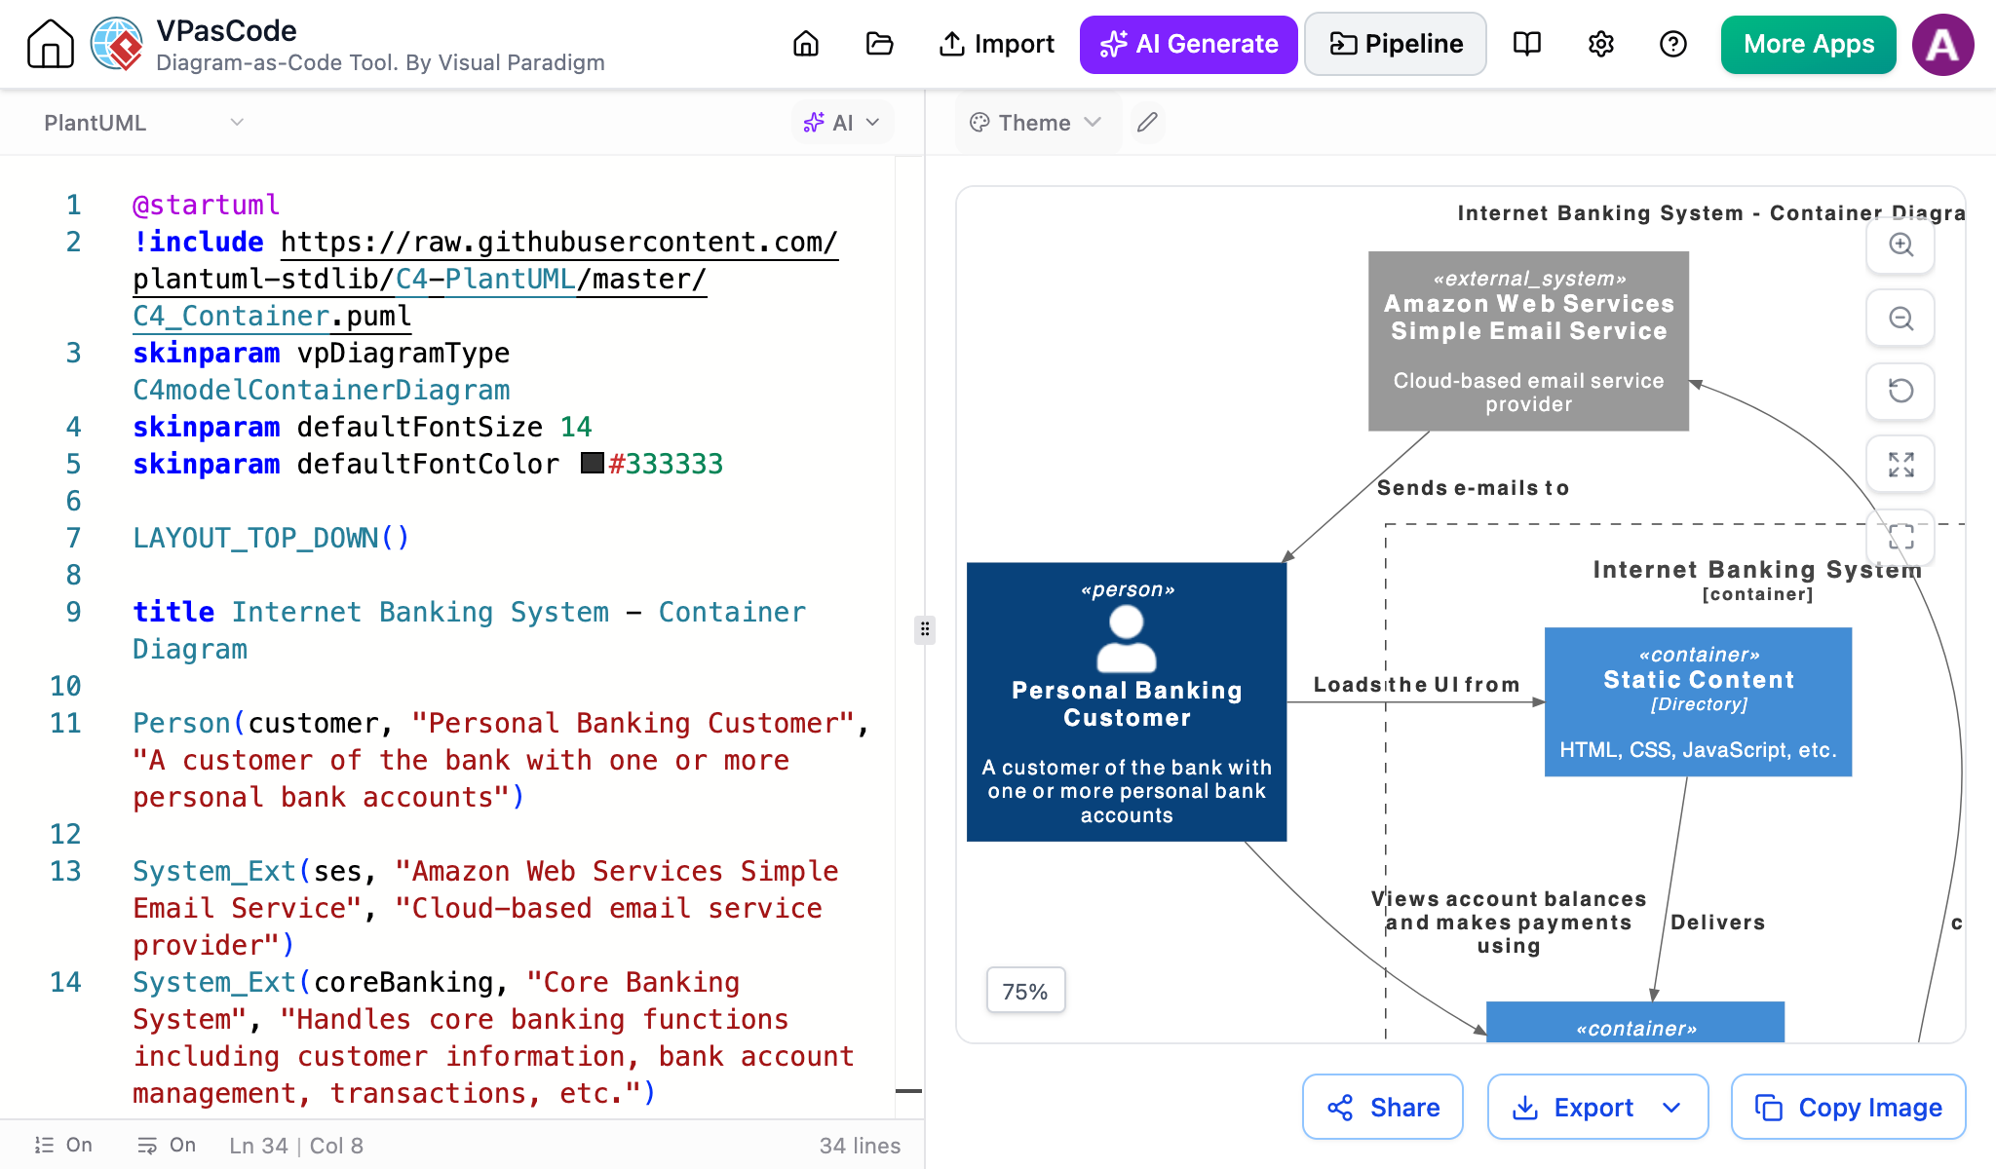Screen dimensions: 1996x1169
Task: Click the outlined house icon at far left
Action: [50, 44]
